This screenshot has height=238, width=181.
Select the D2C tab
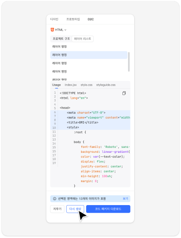90,19
